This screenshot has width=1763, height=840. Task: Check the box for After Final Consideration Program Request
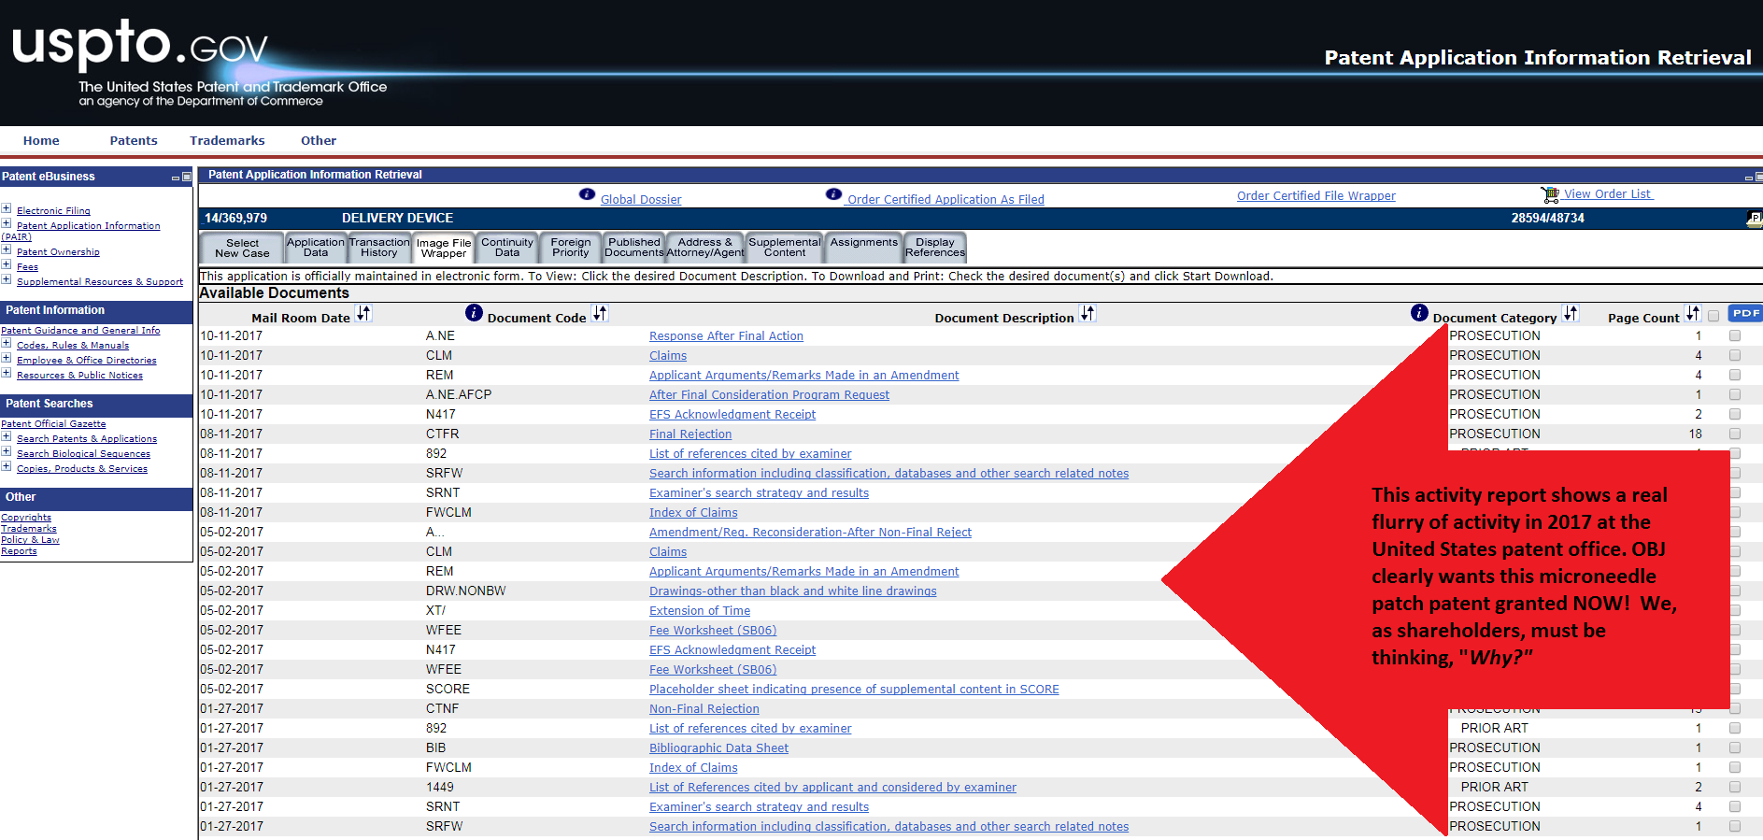[1735, 394]
